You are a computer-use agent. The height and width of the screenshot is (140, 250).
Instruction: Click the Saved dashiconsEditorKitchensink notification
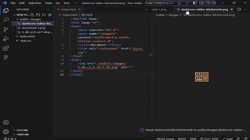coord(193,130)
